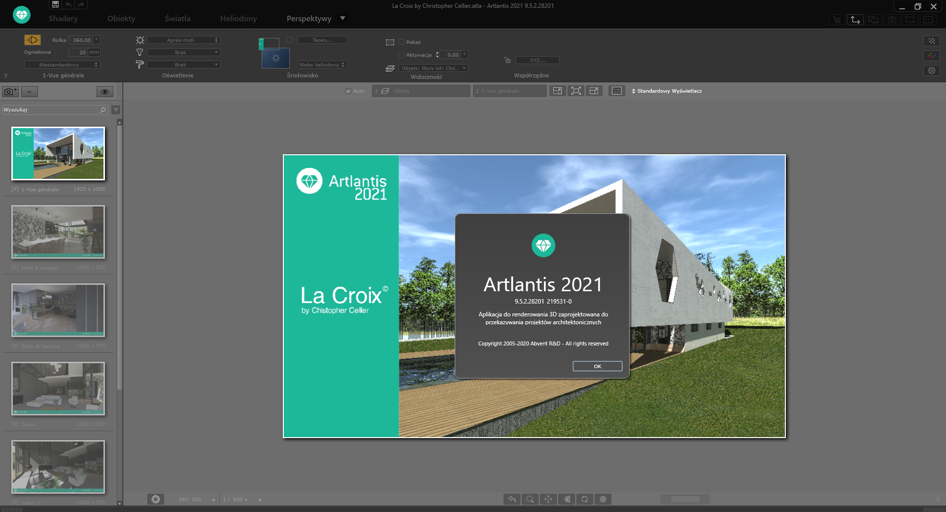Click the perspective camera type icon
This screenshot has height=512, width=946.
point(33,40)
